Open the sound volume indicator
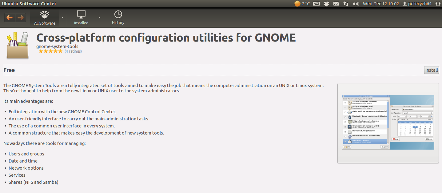 click(356, 4)
